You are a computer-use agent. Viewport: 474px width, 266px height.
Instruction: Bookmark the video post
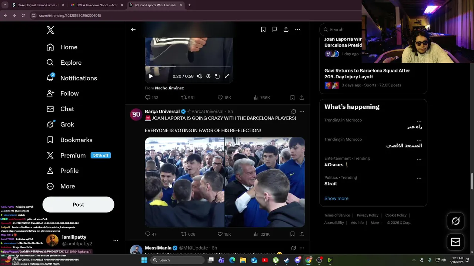(x=292, y=98)
